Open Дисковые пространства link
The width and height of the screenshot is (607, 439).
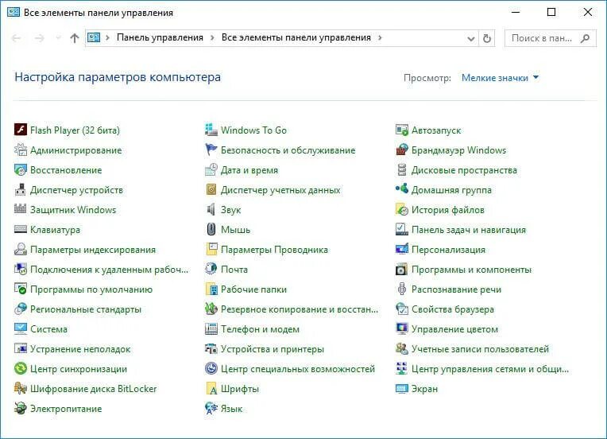464,170
